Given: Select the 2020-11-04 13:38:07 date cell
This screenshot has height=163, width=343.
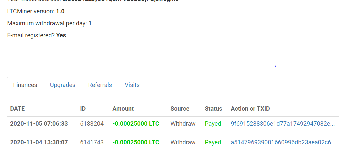Looking at the screenshot, I should [39, 142].
